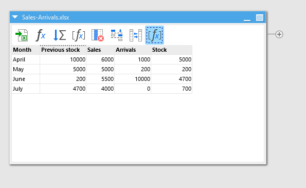This screenshot has width=306, height=188.
Task: Select the Previous stock column header
Action: point(63,50)
